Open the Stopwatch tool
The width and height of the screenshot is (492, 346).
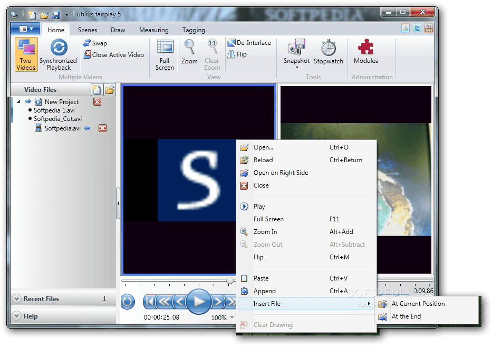point(328,52)
